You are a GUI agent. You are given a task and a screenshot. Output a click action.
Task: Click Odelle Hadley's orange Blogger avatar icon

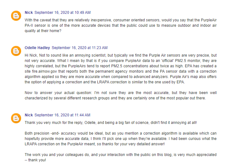tap(16, 51)
